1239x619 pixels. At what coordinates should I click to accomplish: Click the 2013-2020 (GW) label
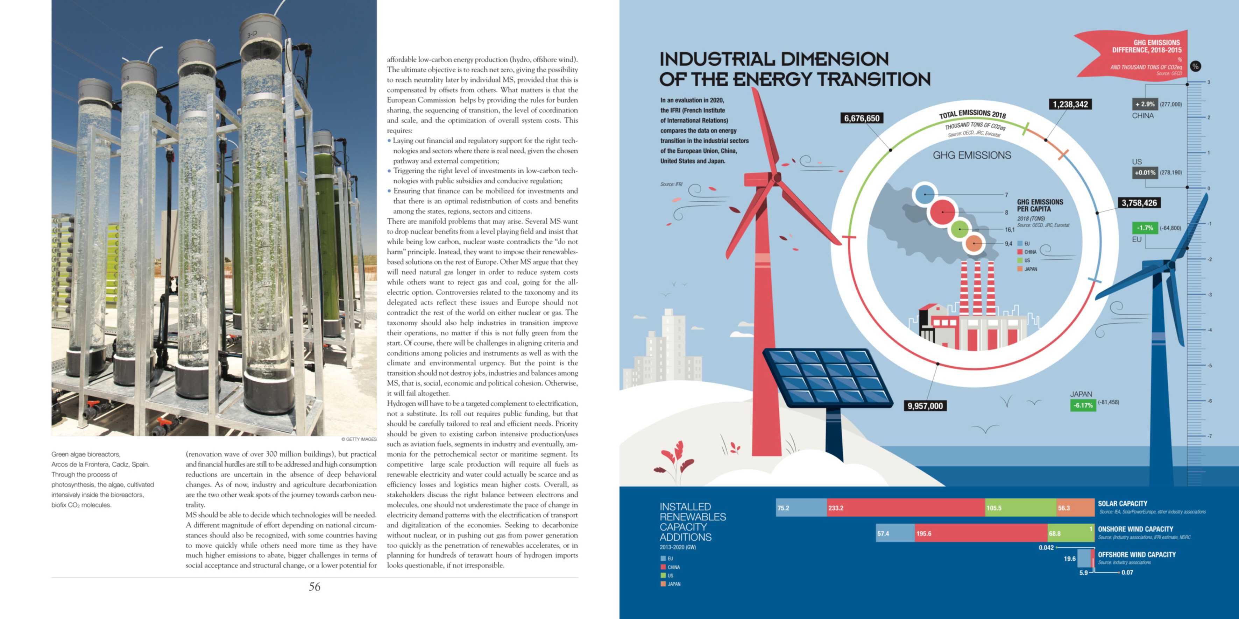(677, 547)
